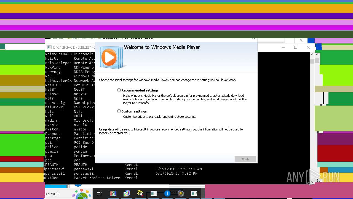Screen dimensions: 353x199
Task: Click the 'Partition' display name
Action: pos(84,138)
